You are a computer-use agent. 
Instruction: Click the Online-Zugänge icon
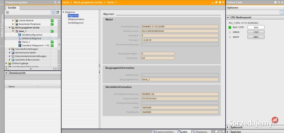tap(9, 63)
